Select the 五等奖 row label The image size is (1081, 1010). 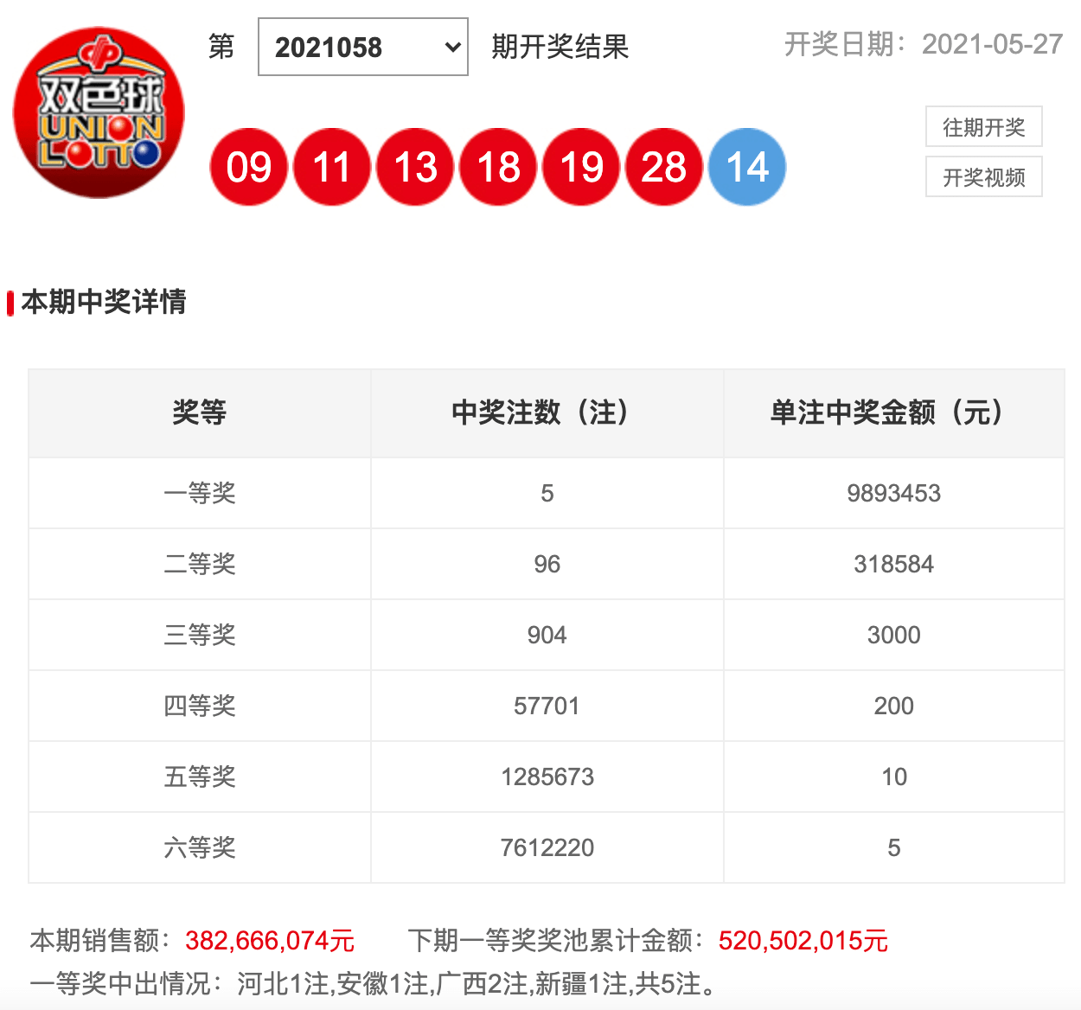click(x=200, y=777)
